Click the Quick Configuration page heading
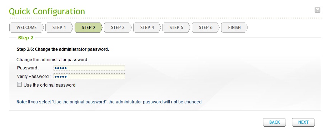 [x=47, y=11]
